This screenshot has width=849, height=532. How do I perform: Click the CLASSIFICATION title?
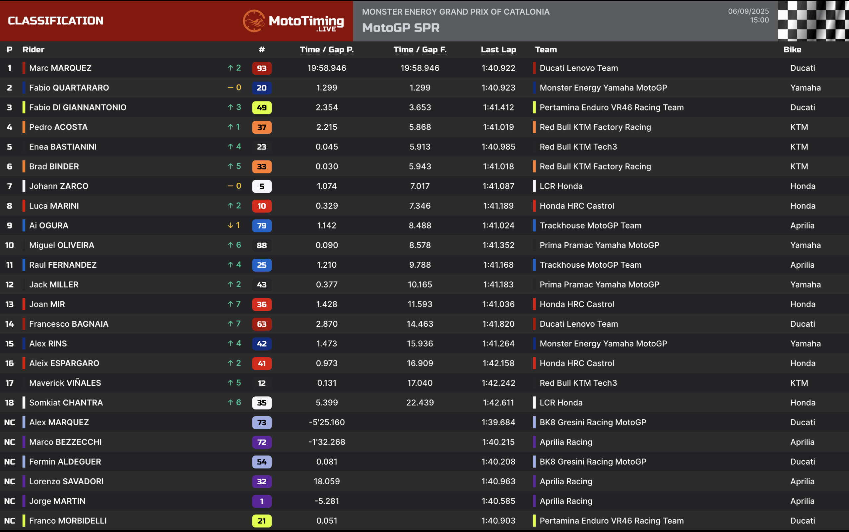[56, 21]
